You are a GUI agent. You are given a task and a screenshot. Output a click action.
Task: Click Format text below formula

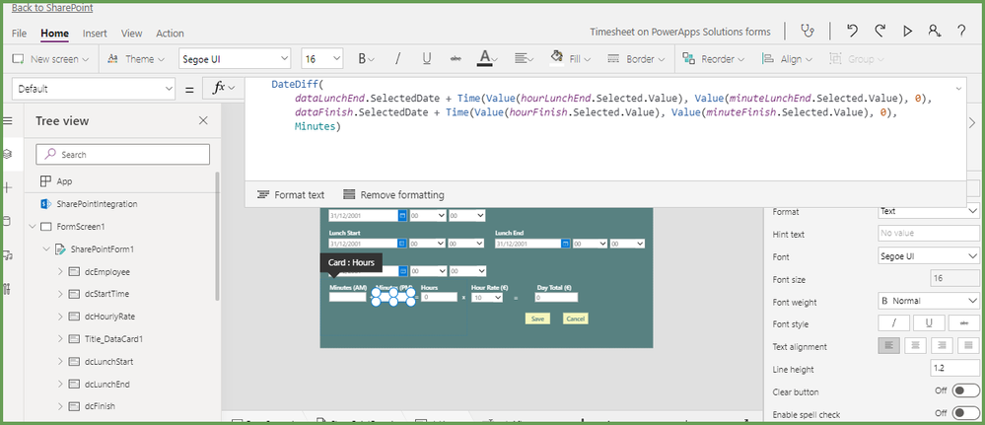(291, 195)
